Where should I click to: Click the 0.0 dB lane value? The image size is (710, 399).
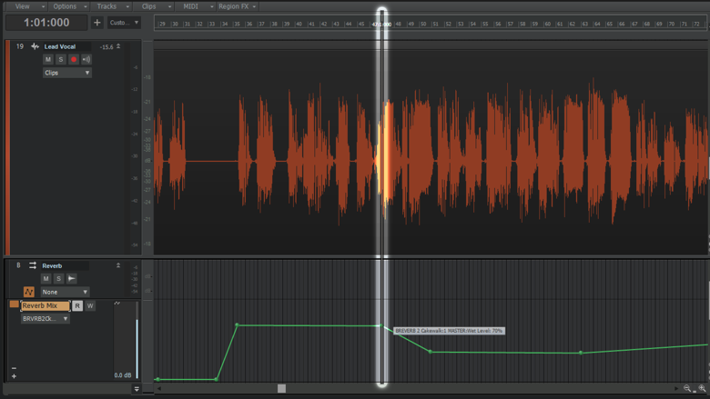click(x=123, y=375)
